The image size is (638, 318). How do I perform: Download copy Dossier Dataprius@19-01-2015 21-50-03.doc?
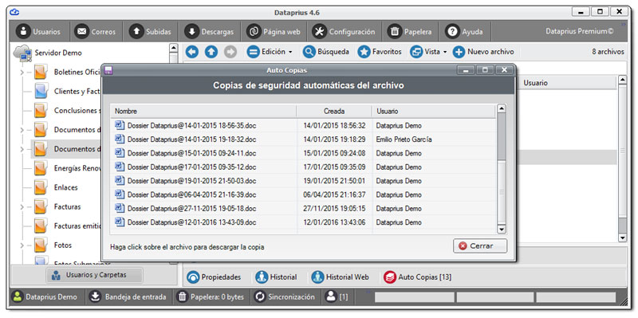pos(191,181)
